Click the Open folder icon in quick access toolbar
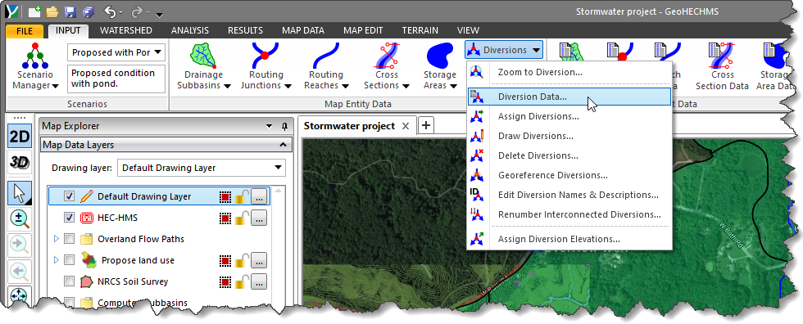The width and height of the screenshot is (803, 324). pos(52,11)
